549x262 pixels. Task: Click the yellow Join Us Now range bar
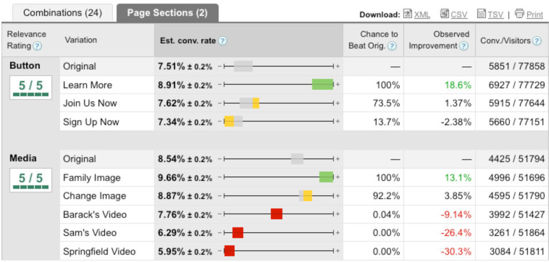256,103
